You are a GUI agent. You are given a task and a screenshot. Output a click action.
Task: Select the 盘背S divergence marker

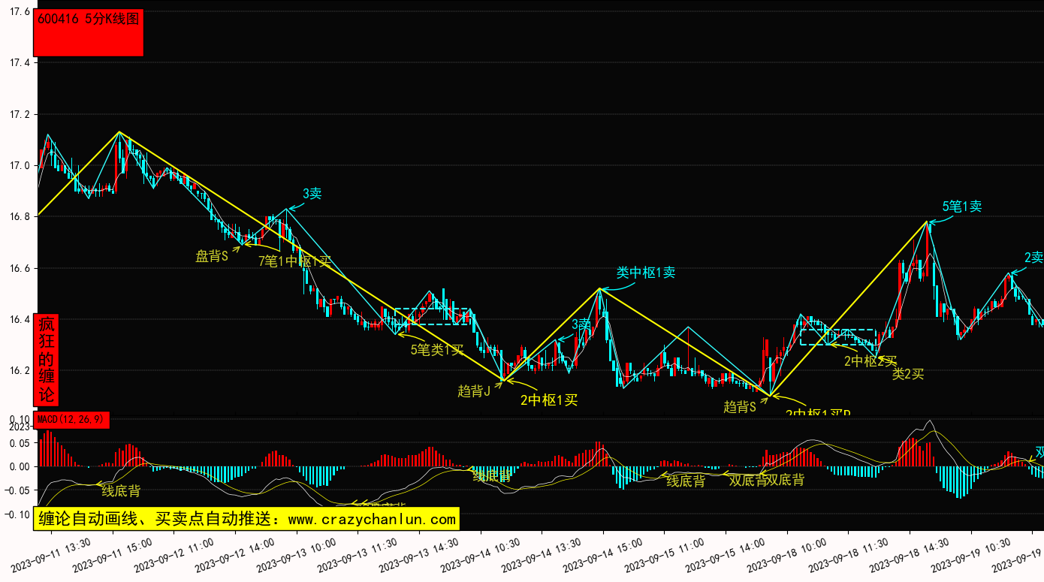(x=211, y=257)
